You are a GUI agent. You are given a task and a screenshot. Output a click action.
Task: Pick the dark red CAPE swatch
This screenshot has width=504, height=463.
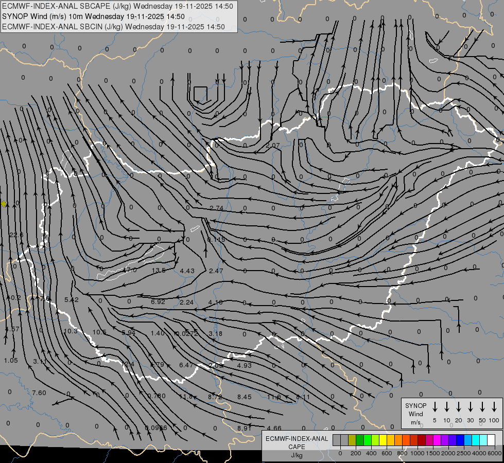(422, 440)
